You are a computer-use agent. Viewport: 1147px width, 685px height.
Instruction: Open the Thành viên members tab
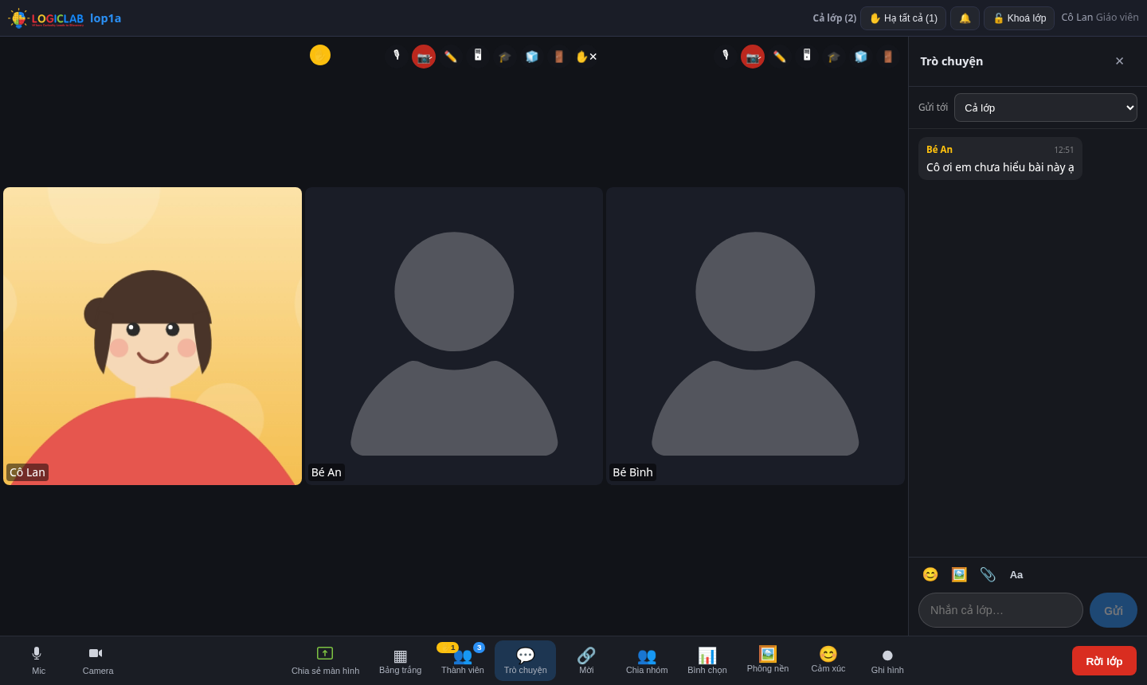[x=463, y=660]
